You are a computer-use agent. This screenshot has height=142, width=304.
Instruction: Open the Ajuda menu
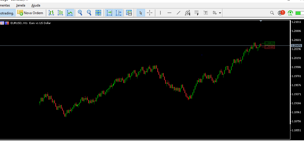point(36,5)
